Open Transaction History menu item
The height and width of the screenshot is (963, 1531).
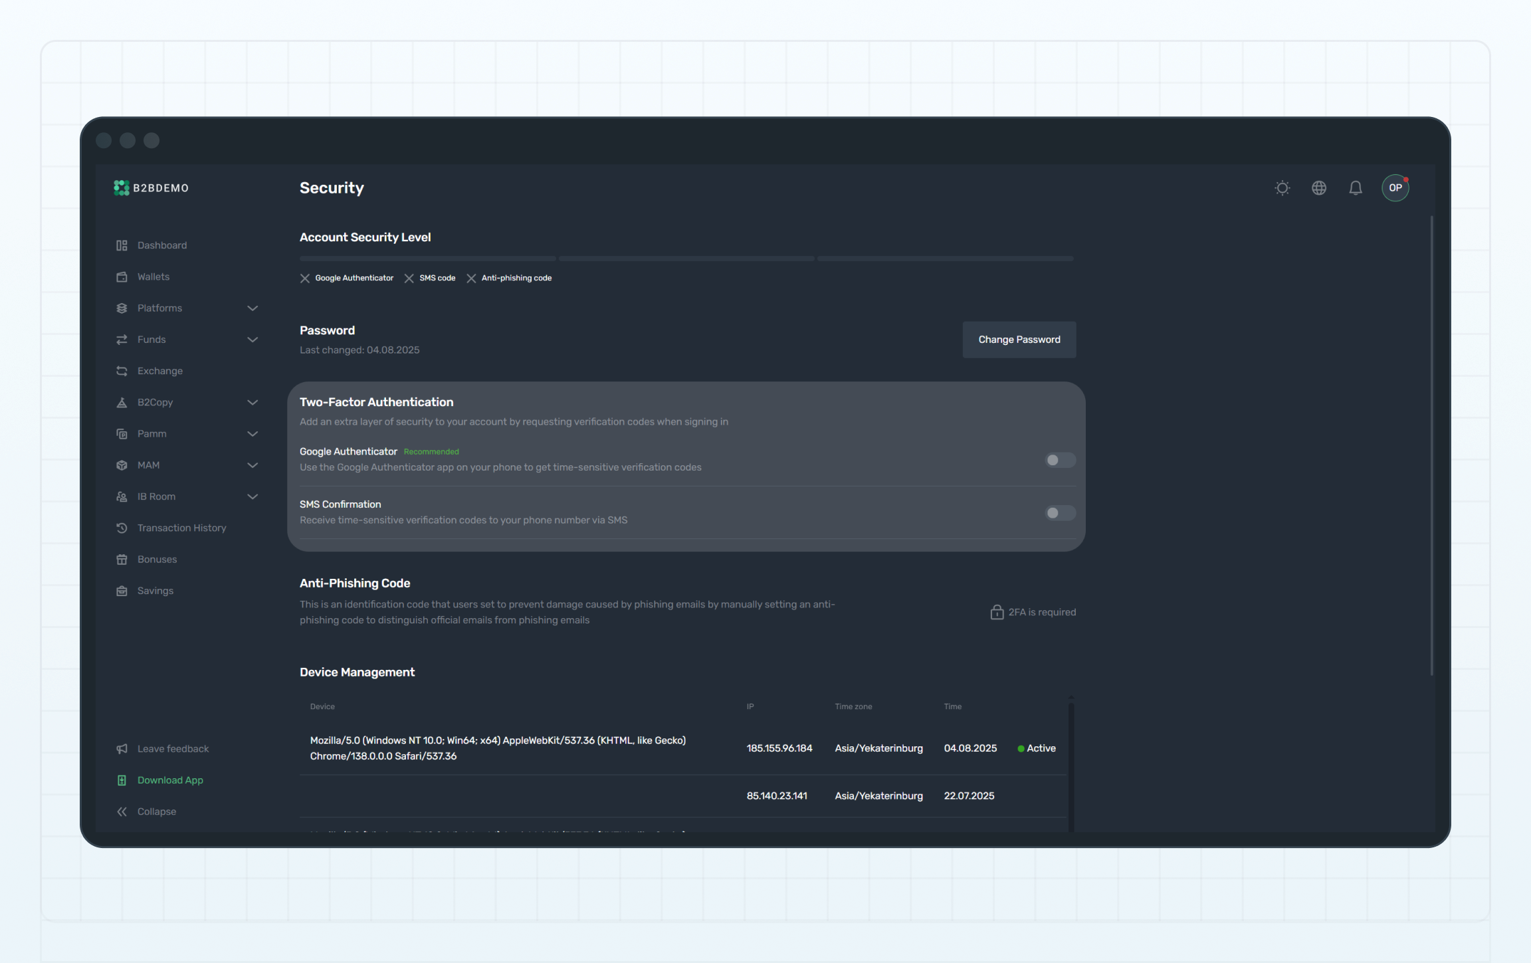[x=181, y=528]
